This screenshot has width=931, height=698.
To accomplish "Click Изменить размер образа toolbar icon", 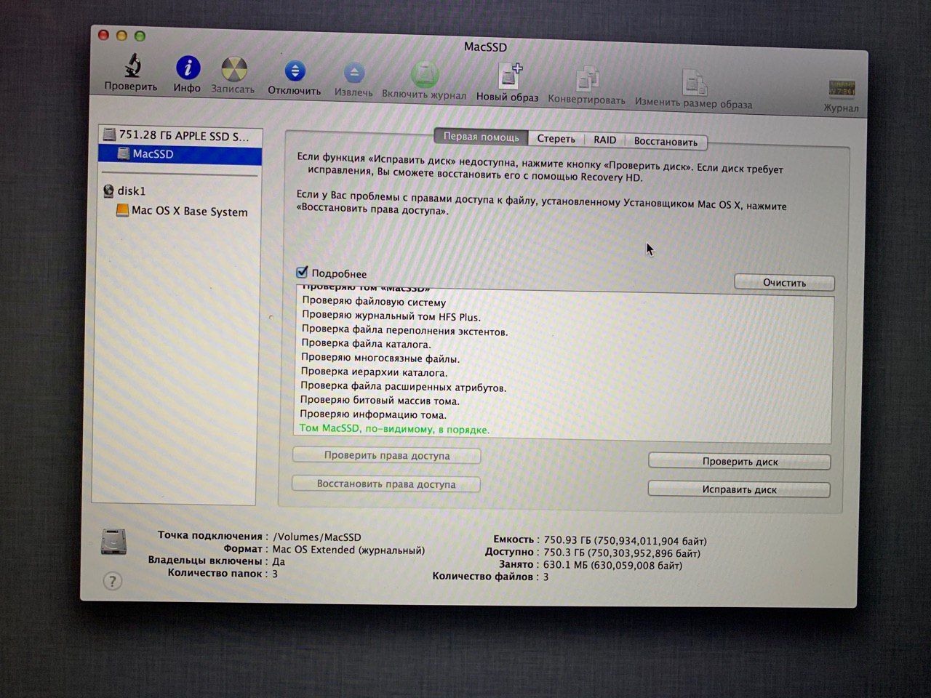I will coord(695,82).
